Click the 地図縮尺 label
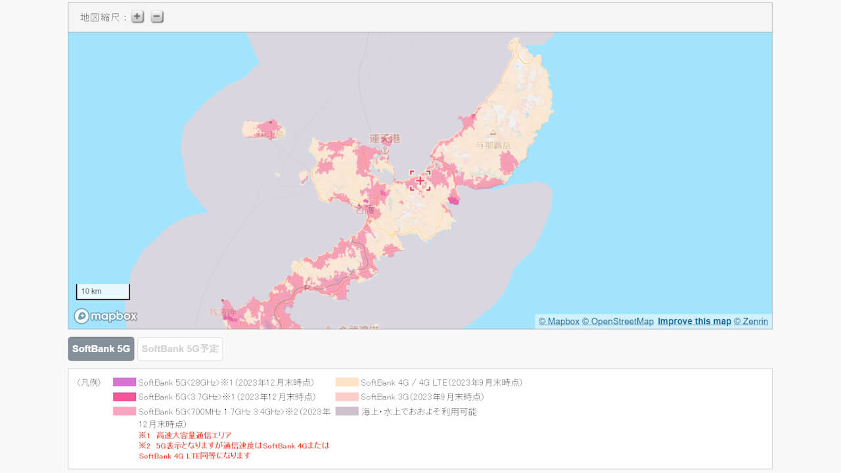 click(103, 18)
